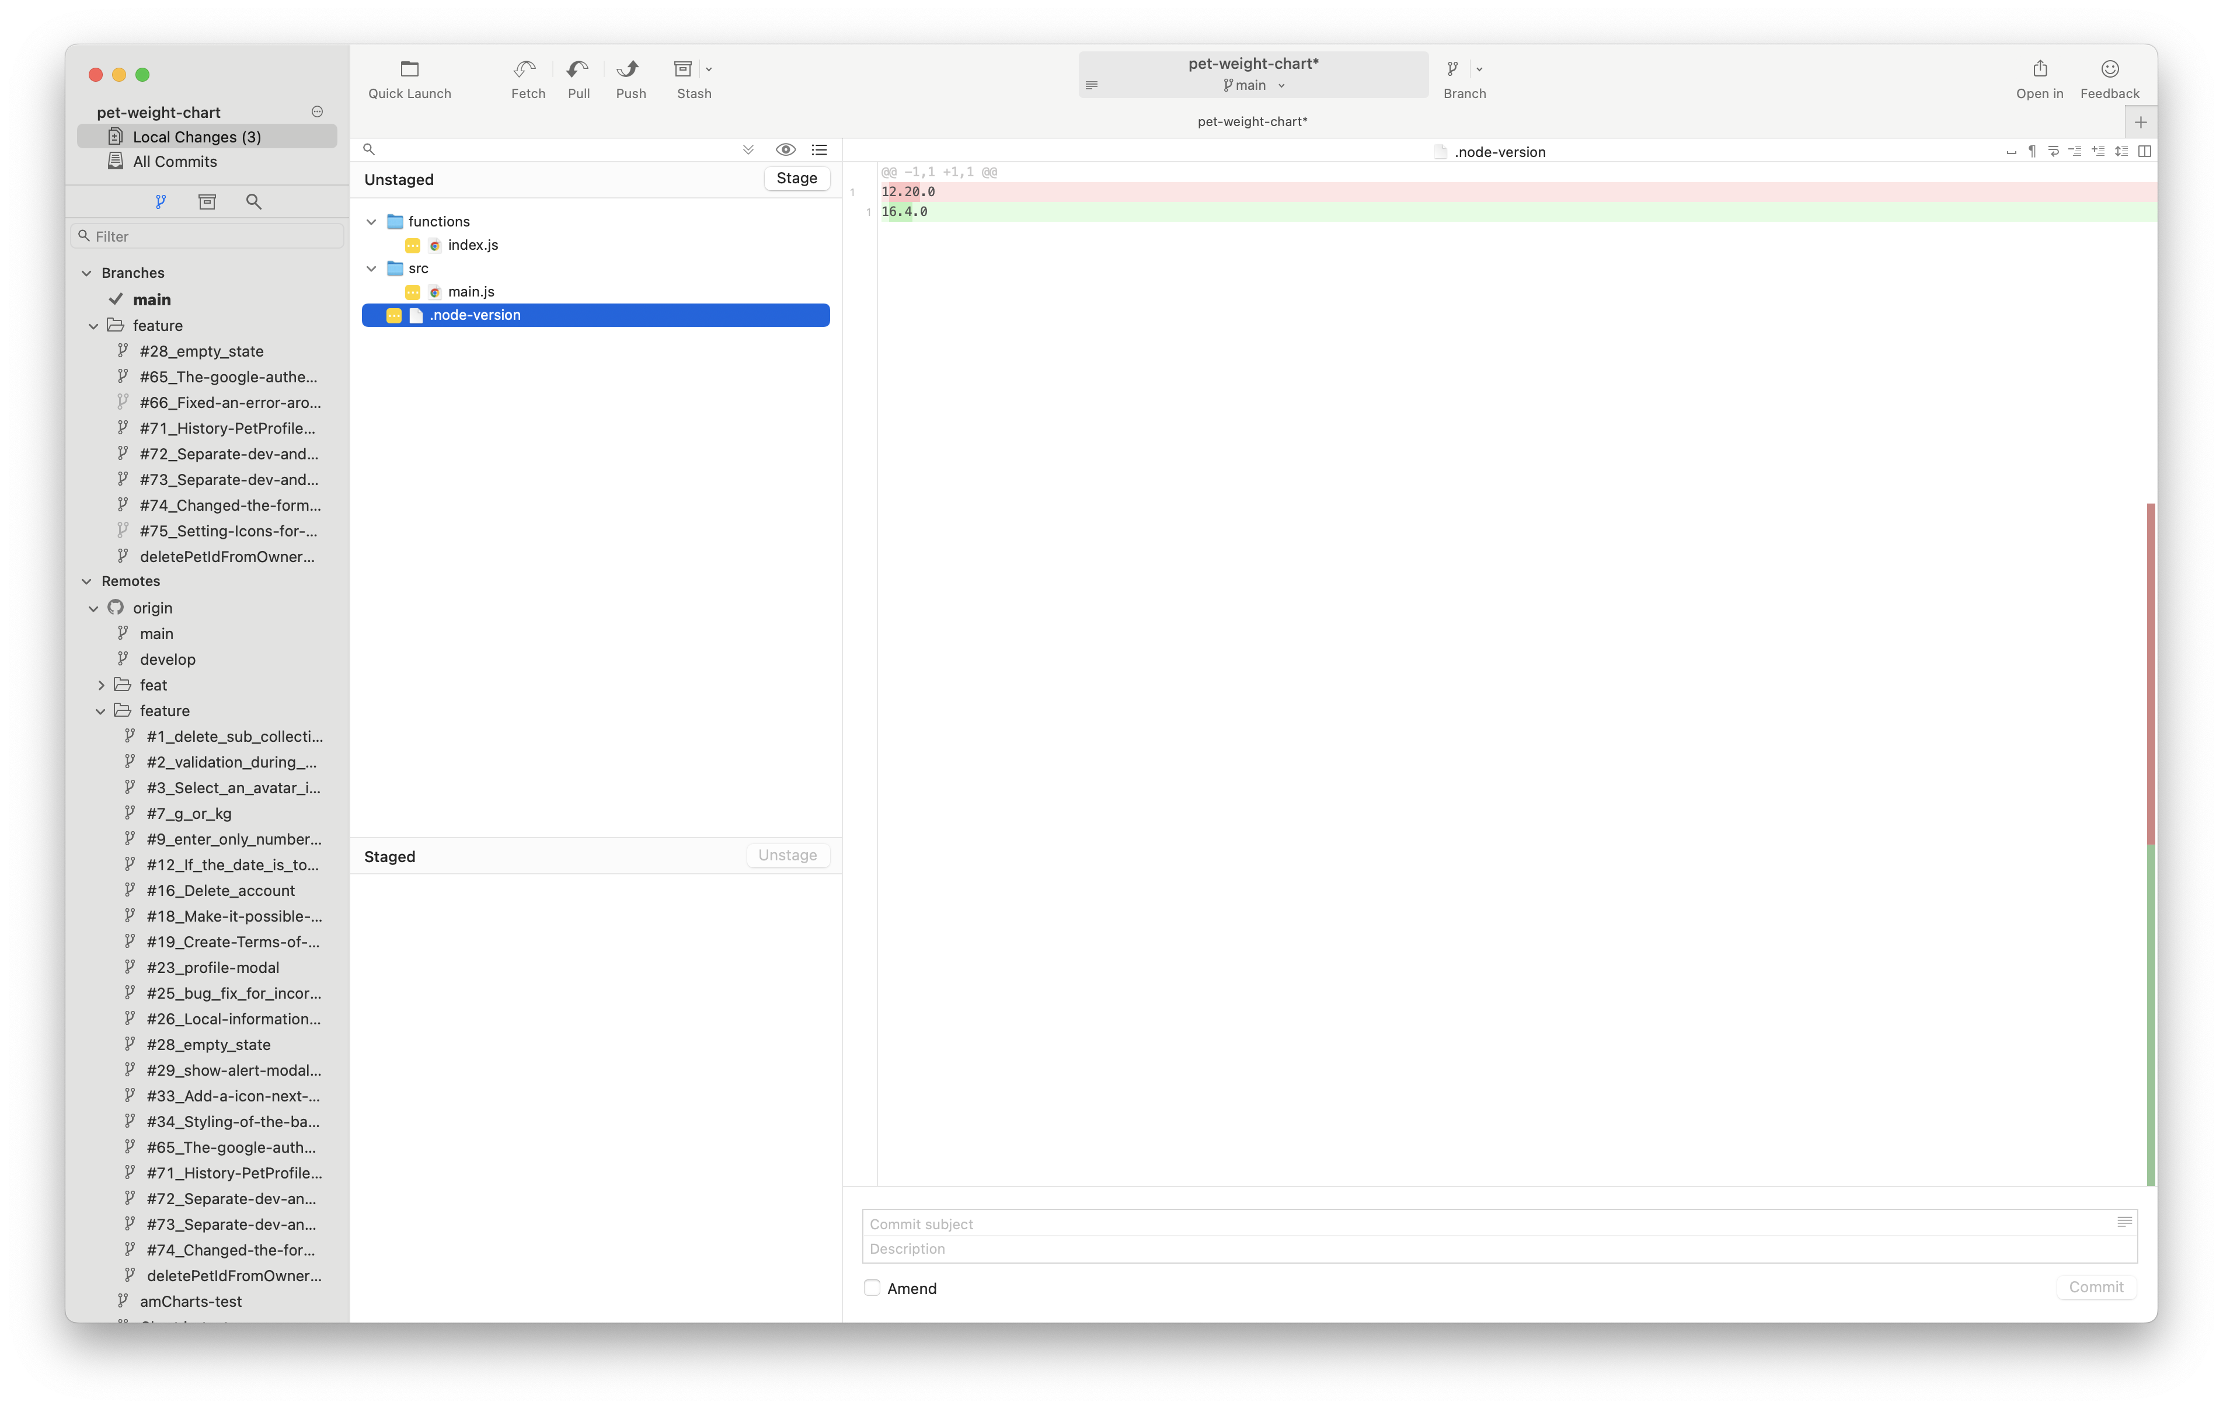
Task: Switch to All Commits in the sidebar
Action: 175,161
